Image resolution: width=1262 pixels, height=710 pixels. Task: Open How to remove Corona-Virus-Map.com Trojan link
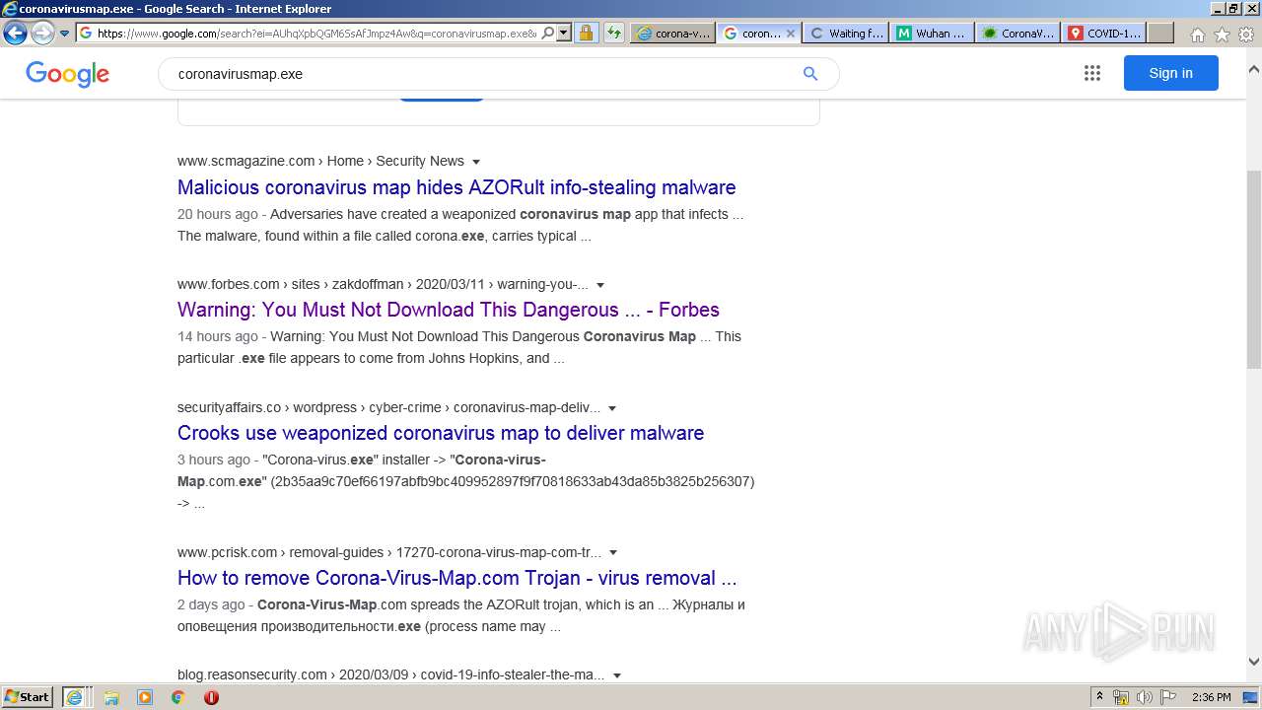pyautogui.click(x=457, y=578)
